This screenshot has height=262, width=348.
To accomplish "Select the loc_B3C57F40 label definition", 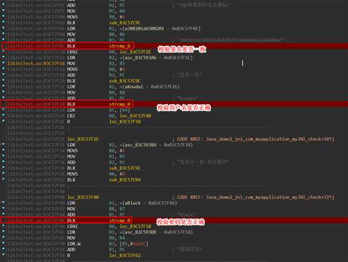I will click(x=83, y=197).
